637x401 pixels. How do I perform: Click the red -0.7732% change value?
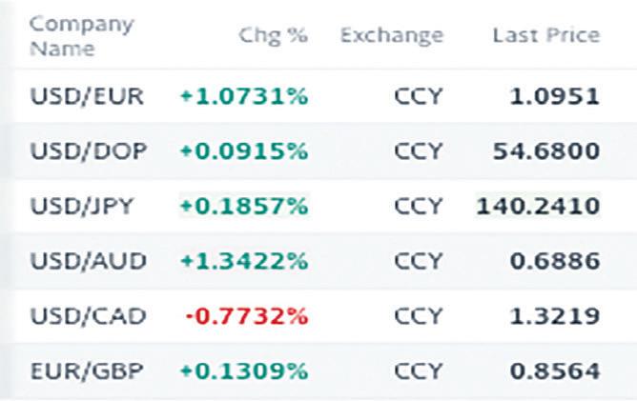(248, 315)
